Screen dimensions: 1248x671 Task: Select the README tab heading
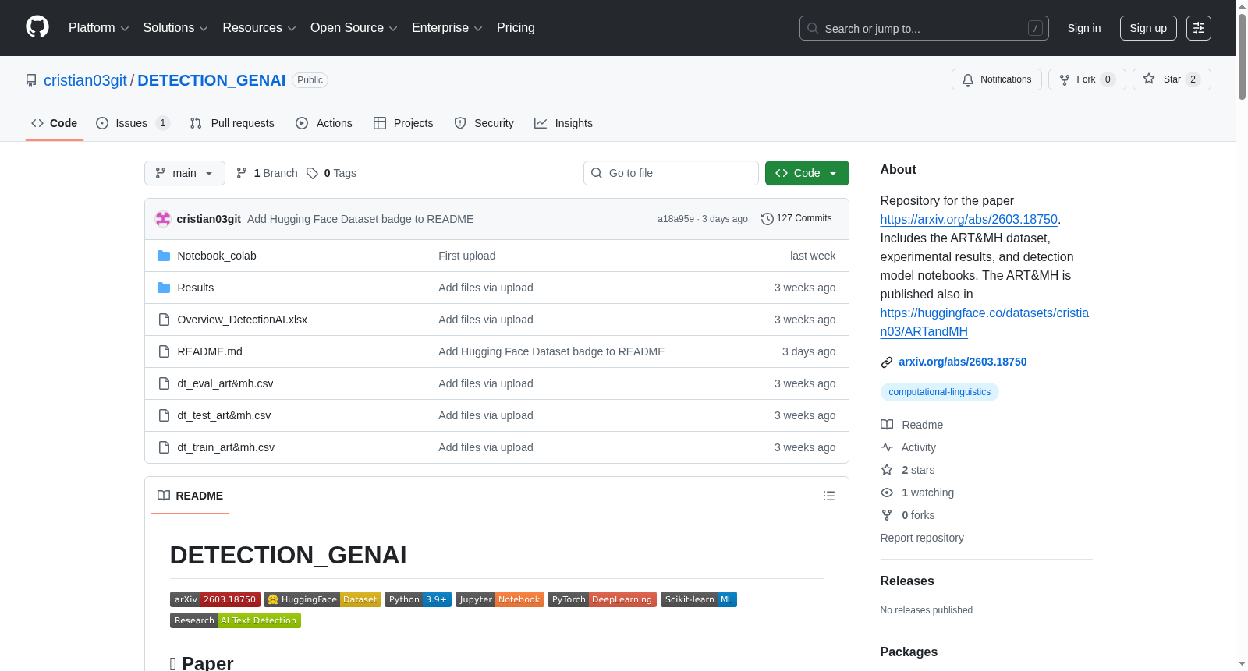point(190,496)
